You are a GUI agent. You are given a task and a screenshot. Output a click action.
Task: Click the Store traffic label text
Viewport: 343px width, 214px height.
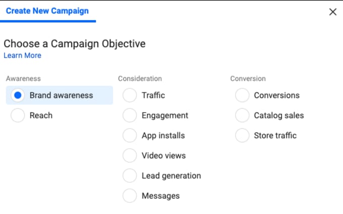(x=275, y=135)
